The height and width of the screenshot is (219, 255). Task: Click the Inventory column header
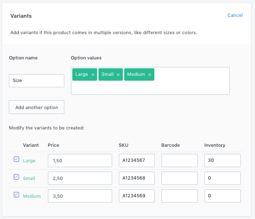215,145
